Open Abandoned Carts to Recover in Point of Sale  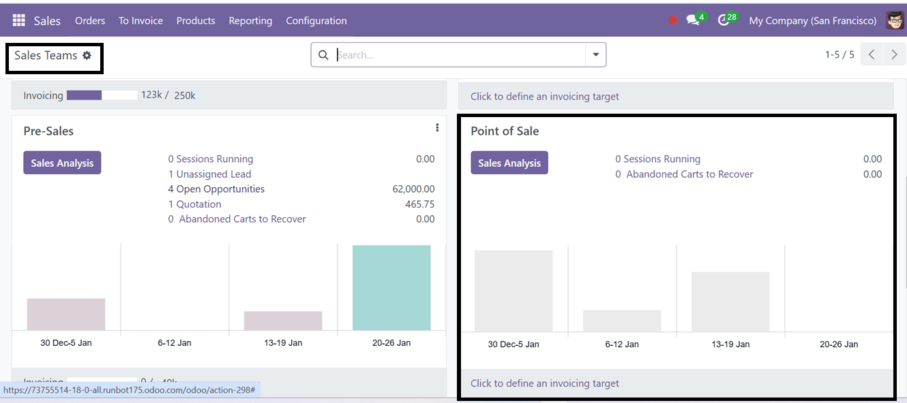(x=684, y=174)
